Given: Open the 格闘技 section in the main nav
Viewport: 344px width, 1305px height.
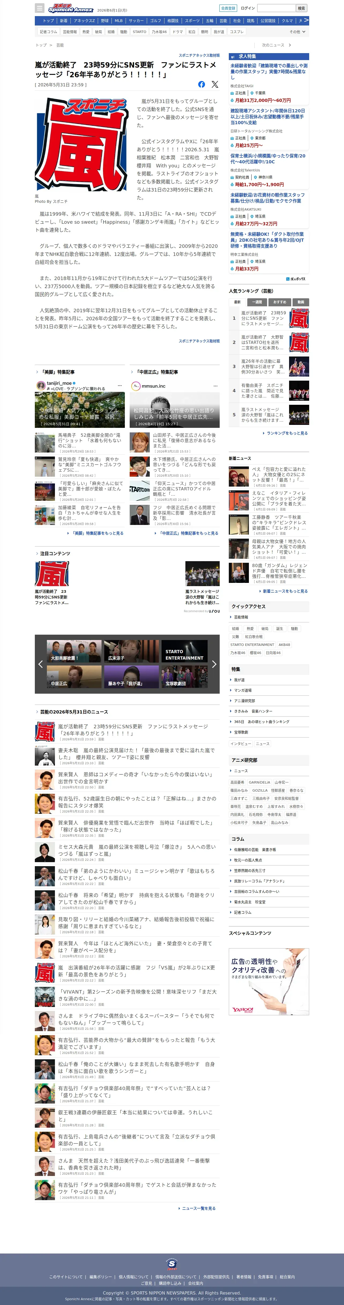Looking at the screenshot, I should click(173, 21).
